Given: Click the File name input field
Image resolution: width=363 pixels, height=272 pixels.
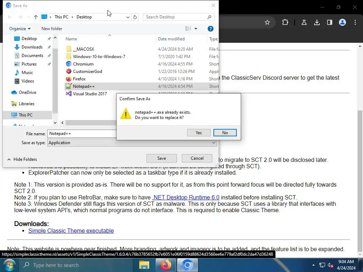Looking at the screenshot, I should point(82,134).
